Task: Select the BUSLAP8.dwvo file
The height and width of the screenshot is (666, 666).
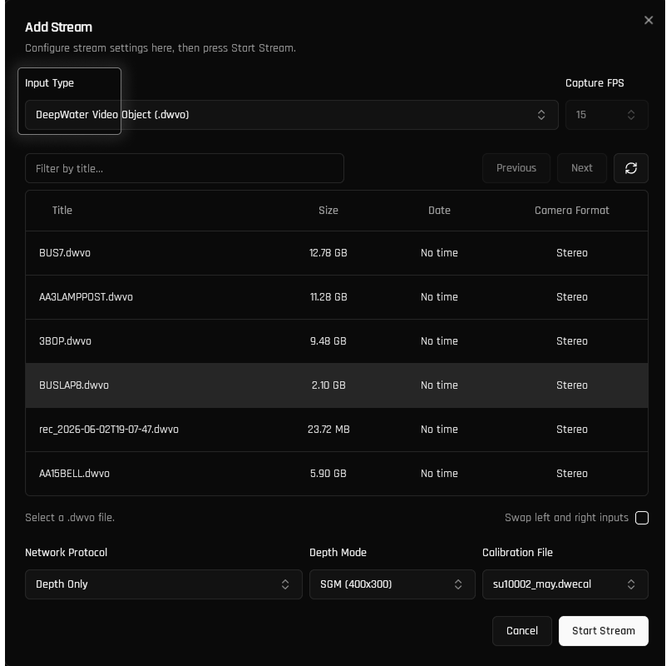Action: 337,385
